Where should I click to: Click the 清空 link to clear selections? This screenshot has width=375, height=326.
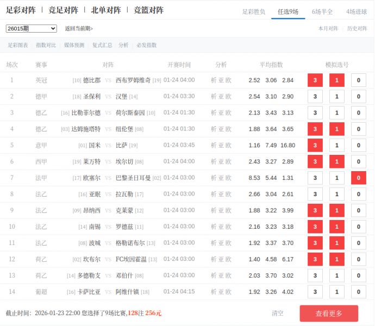(x=277, y=314)
